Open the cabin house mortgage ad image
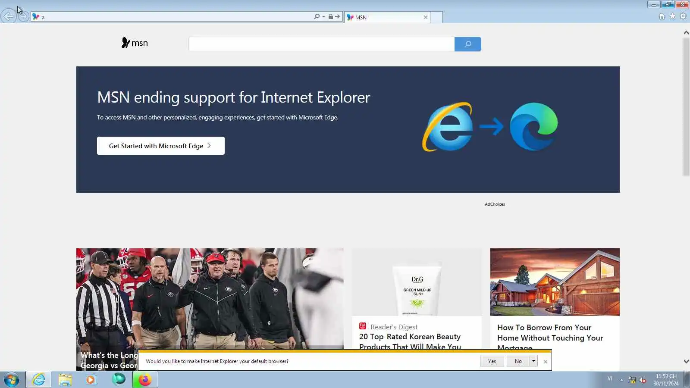This screenshot has height=388, width=690. [x=555, y=282]
